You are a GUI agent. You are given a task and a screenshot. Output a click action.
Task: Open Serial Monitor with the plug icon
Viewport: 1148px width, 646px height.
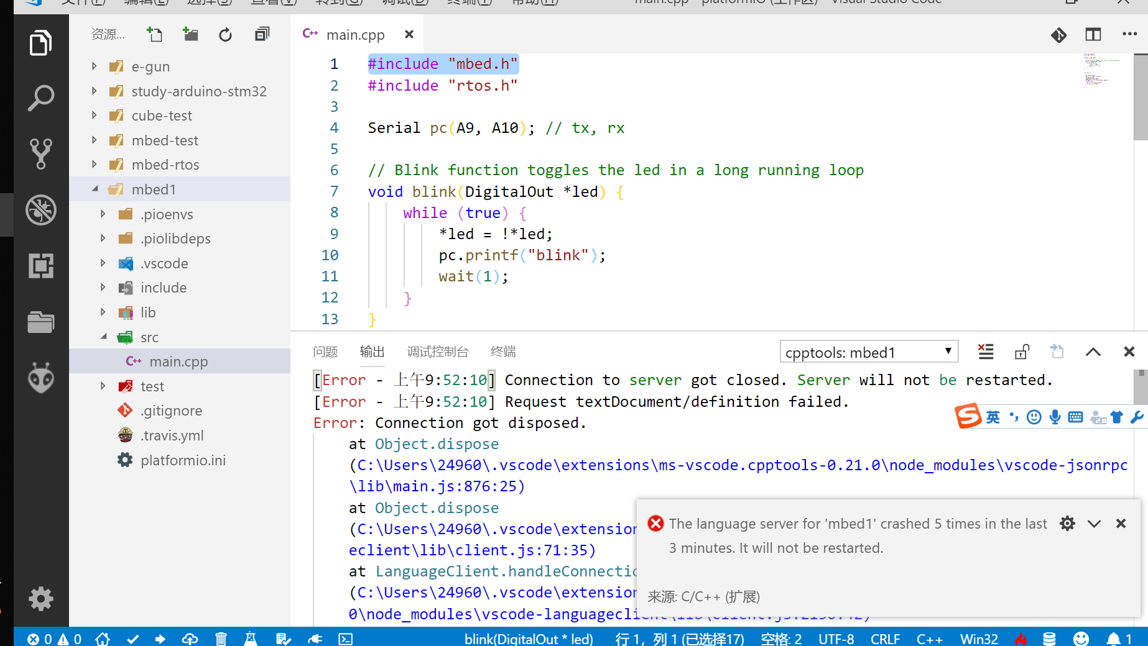pos(315,638)
